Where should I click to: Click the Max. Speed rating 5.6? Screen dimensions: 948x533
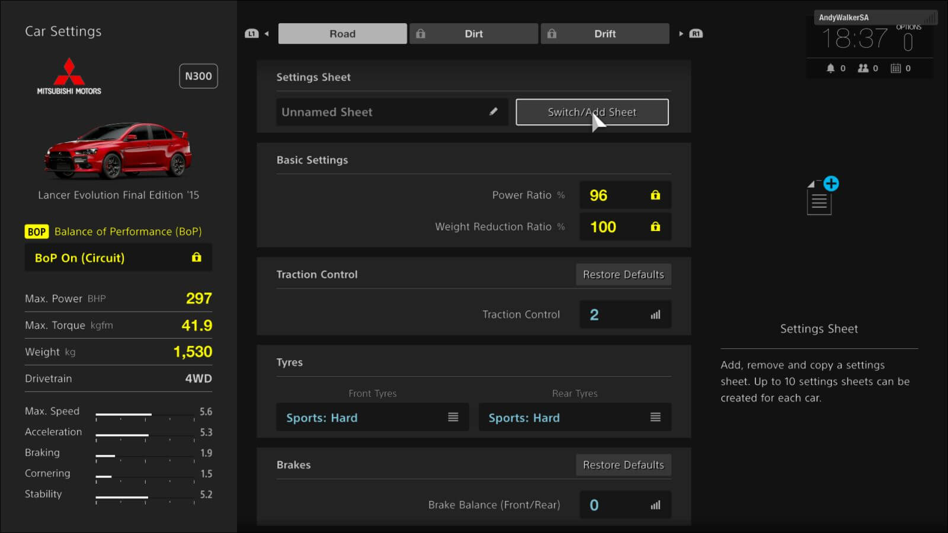206,412
